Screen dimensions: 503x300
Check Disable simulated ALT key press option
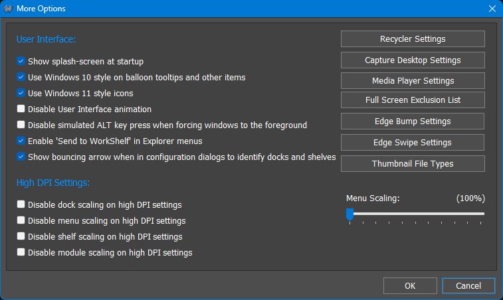[x=21, y=124]
